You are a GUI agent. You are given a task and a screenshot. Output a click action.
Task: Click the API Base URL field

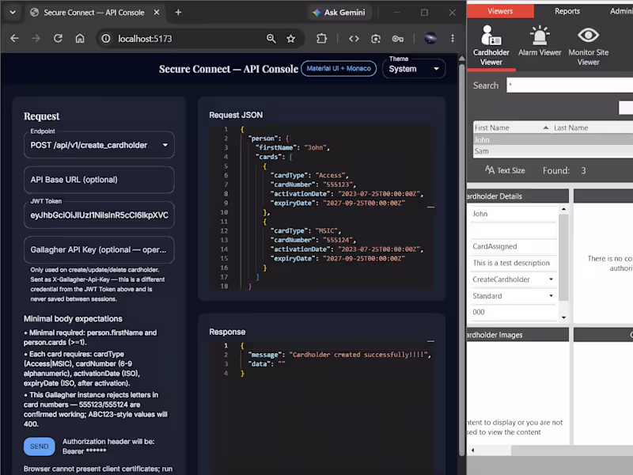(x=99, y=180)
